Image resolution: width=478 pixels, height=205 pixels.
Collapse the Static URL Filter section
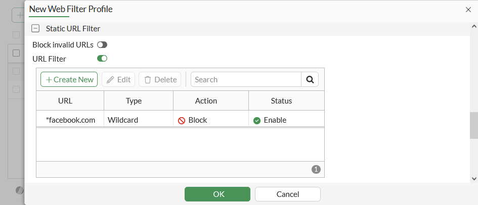tap(35, 29)
